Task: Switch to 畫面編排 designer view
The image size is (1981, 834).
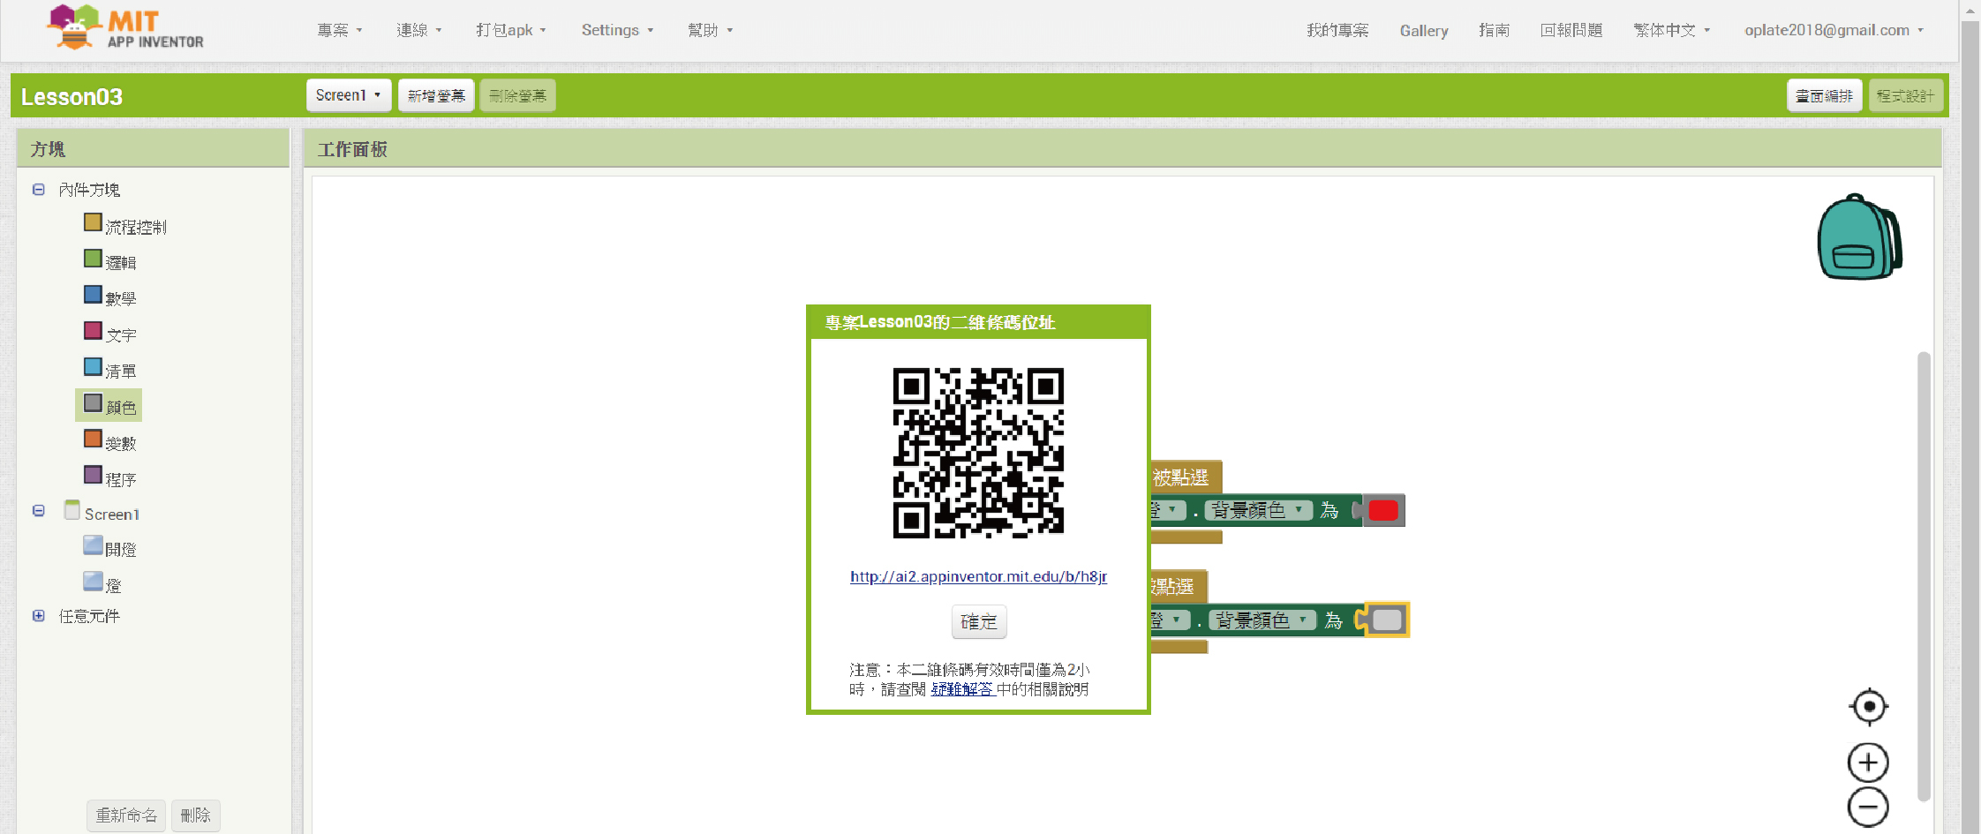Action: (x=1824, y=95)
